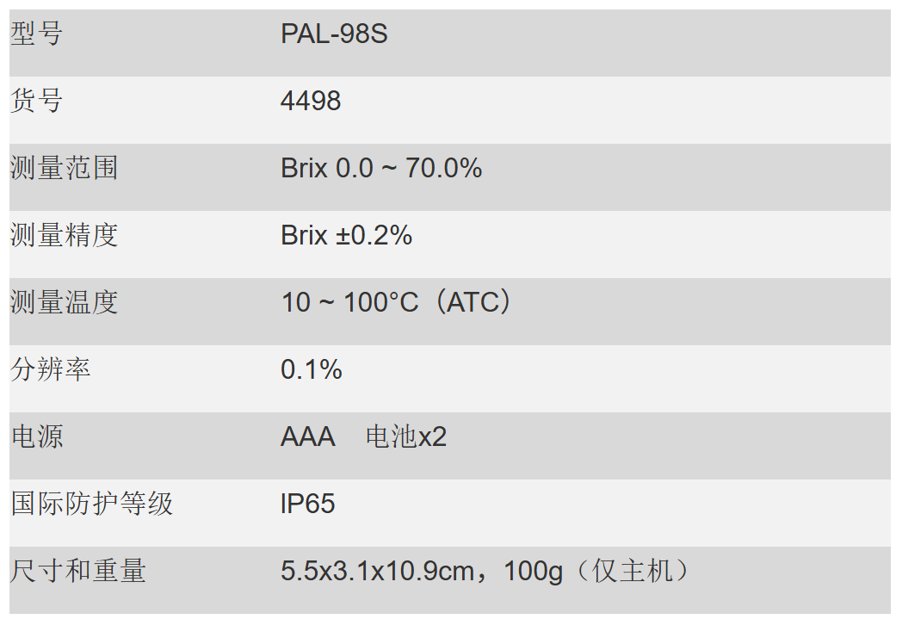
Task: Click the 0.1% resolution value
Action: tap(312, 370)
